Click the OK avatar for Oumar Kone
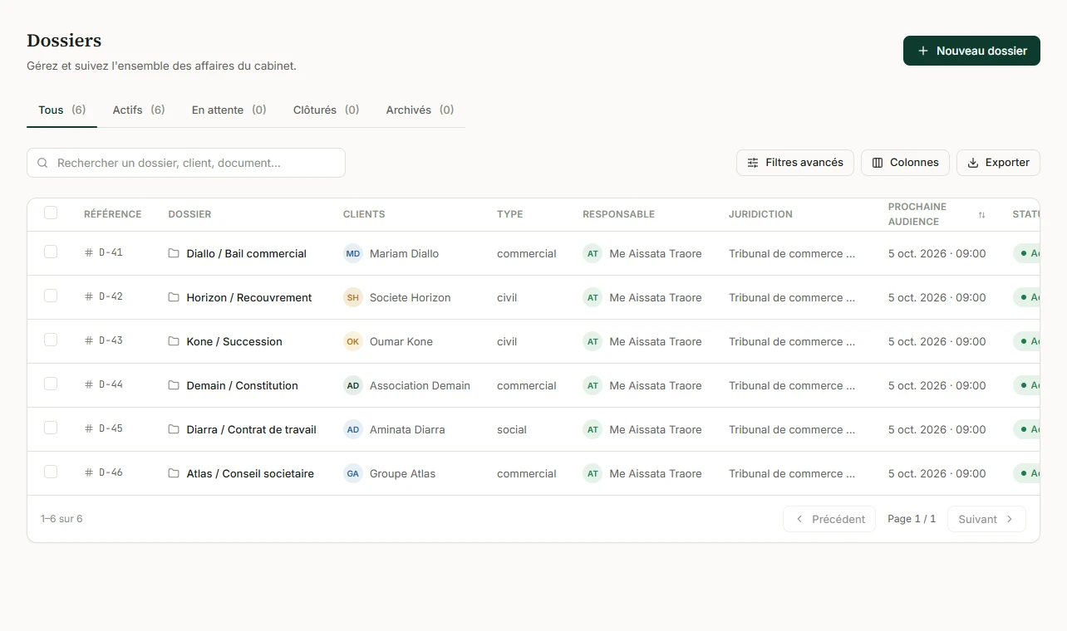 point(353,341)
